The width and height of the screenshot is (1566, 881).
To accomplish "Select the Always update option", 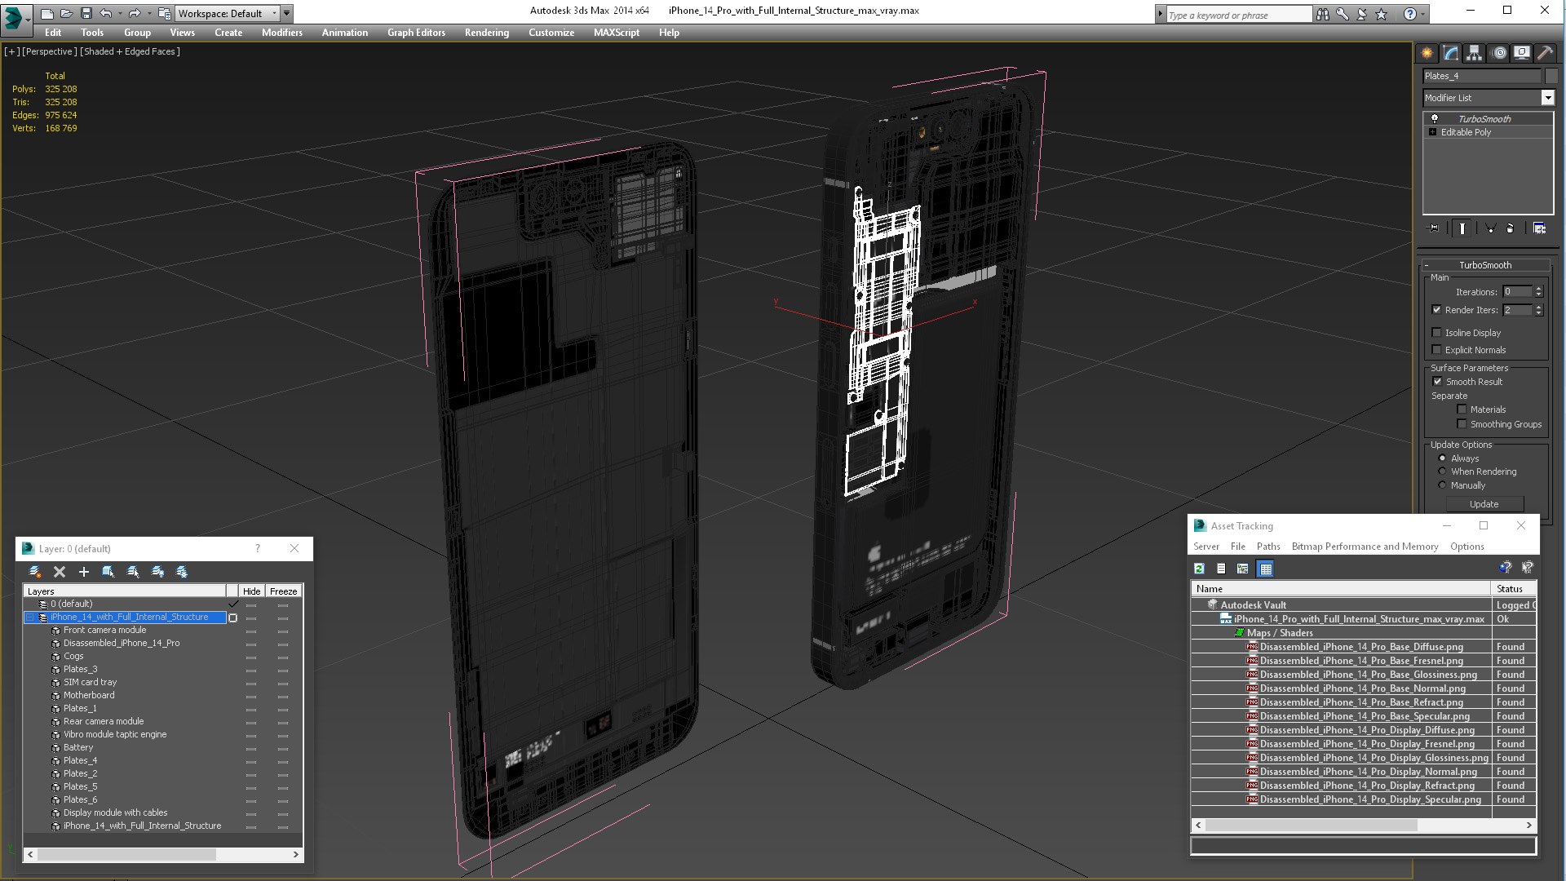I will 1442,458.
